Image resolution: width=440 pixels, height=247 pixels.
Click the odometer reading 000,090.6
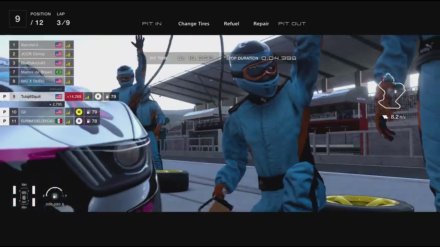[55, 204]
